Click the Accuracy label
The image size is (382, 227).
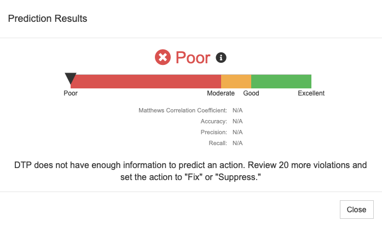tap(213, 121)
